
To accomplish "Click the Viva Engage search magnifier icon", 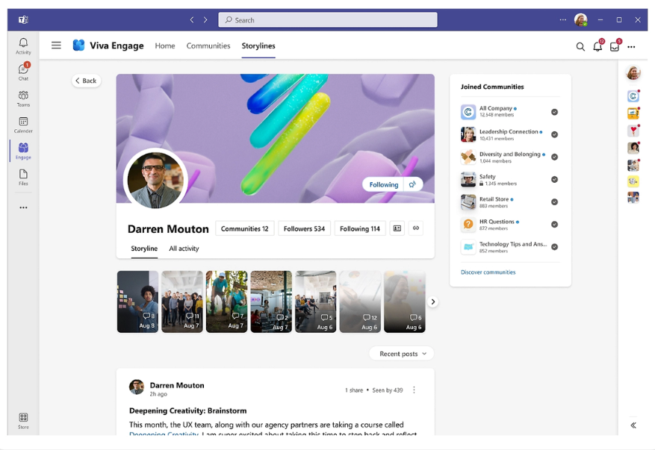I will click(580, 46).
